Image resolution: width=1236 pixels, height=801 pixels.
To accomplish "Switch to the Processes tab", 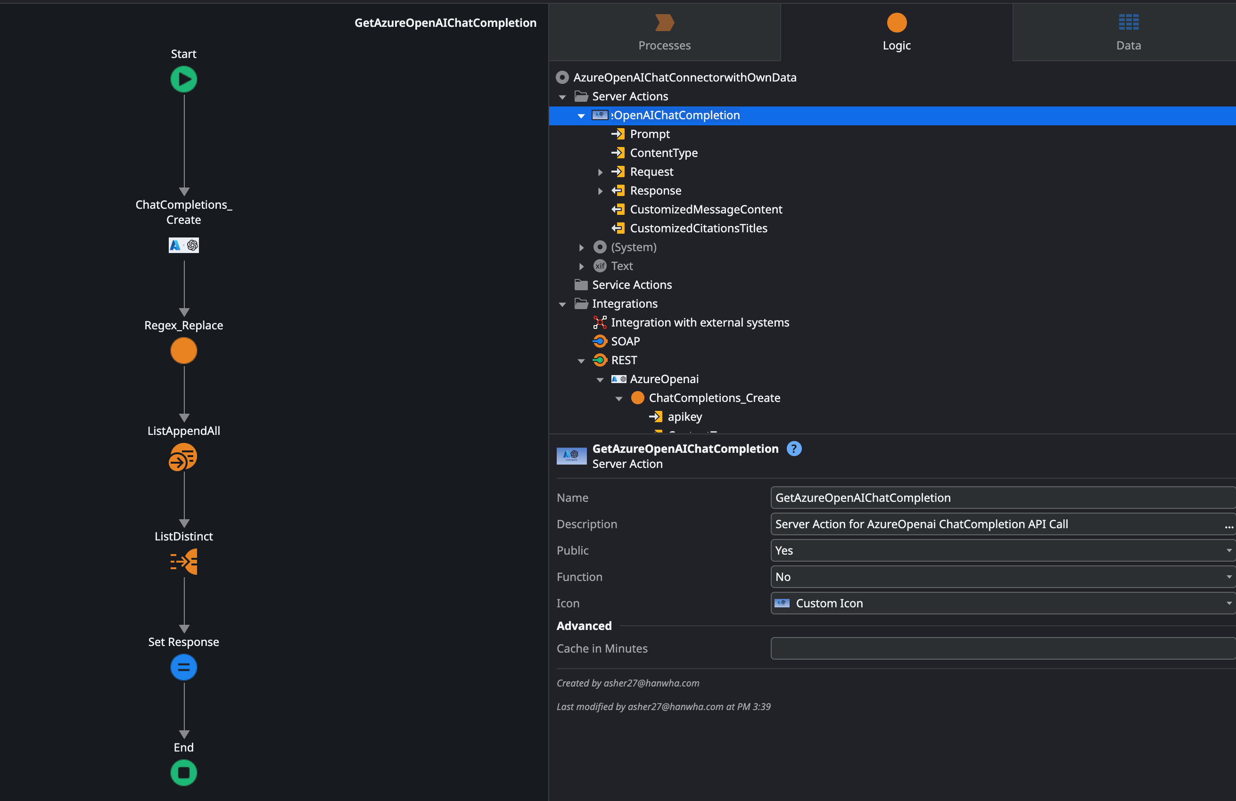I will pos(664,32).
